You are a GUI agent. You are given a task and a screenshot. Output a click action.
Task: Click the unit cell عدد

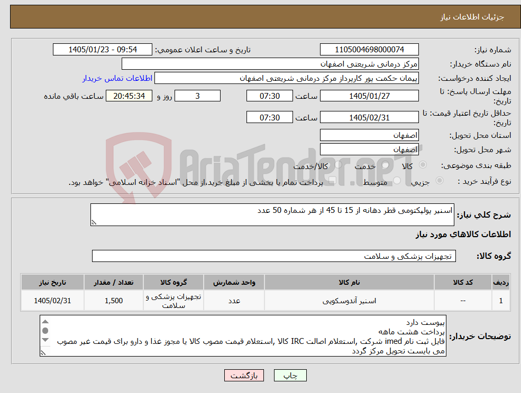(234, 301)
